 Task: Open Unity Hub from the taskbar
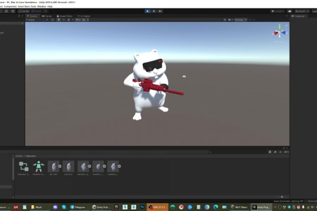point(101,207)
